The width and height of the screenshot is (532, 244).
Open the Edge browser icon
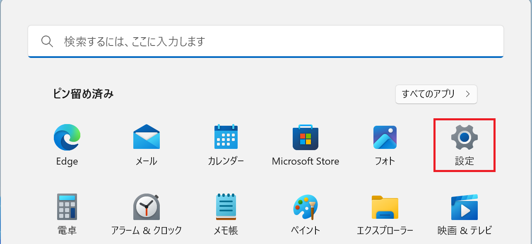tap(67, 137)
